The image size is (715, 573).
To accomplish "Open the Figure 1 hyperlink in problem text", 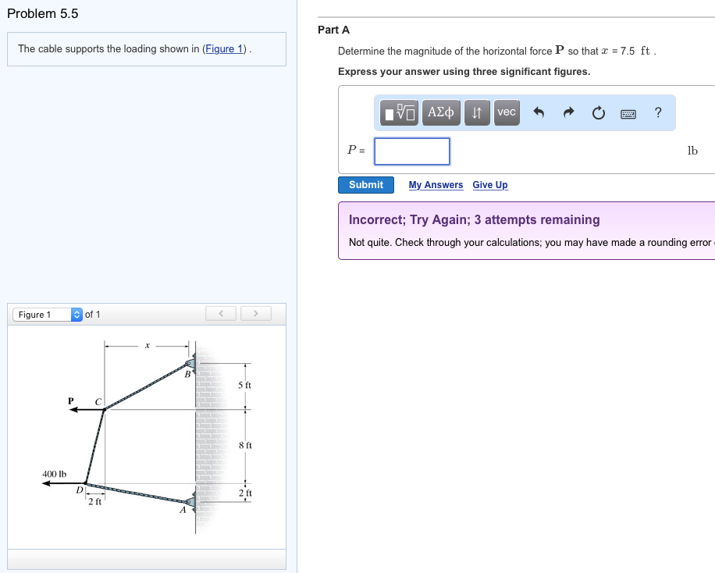I will coord(225,49).
